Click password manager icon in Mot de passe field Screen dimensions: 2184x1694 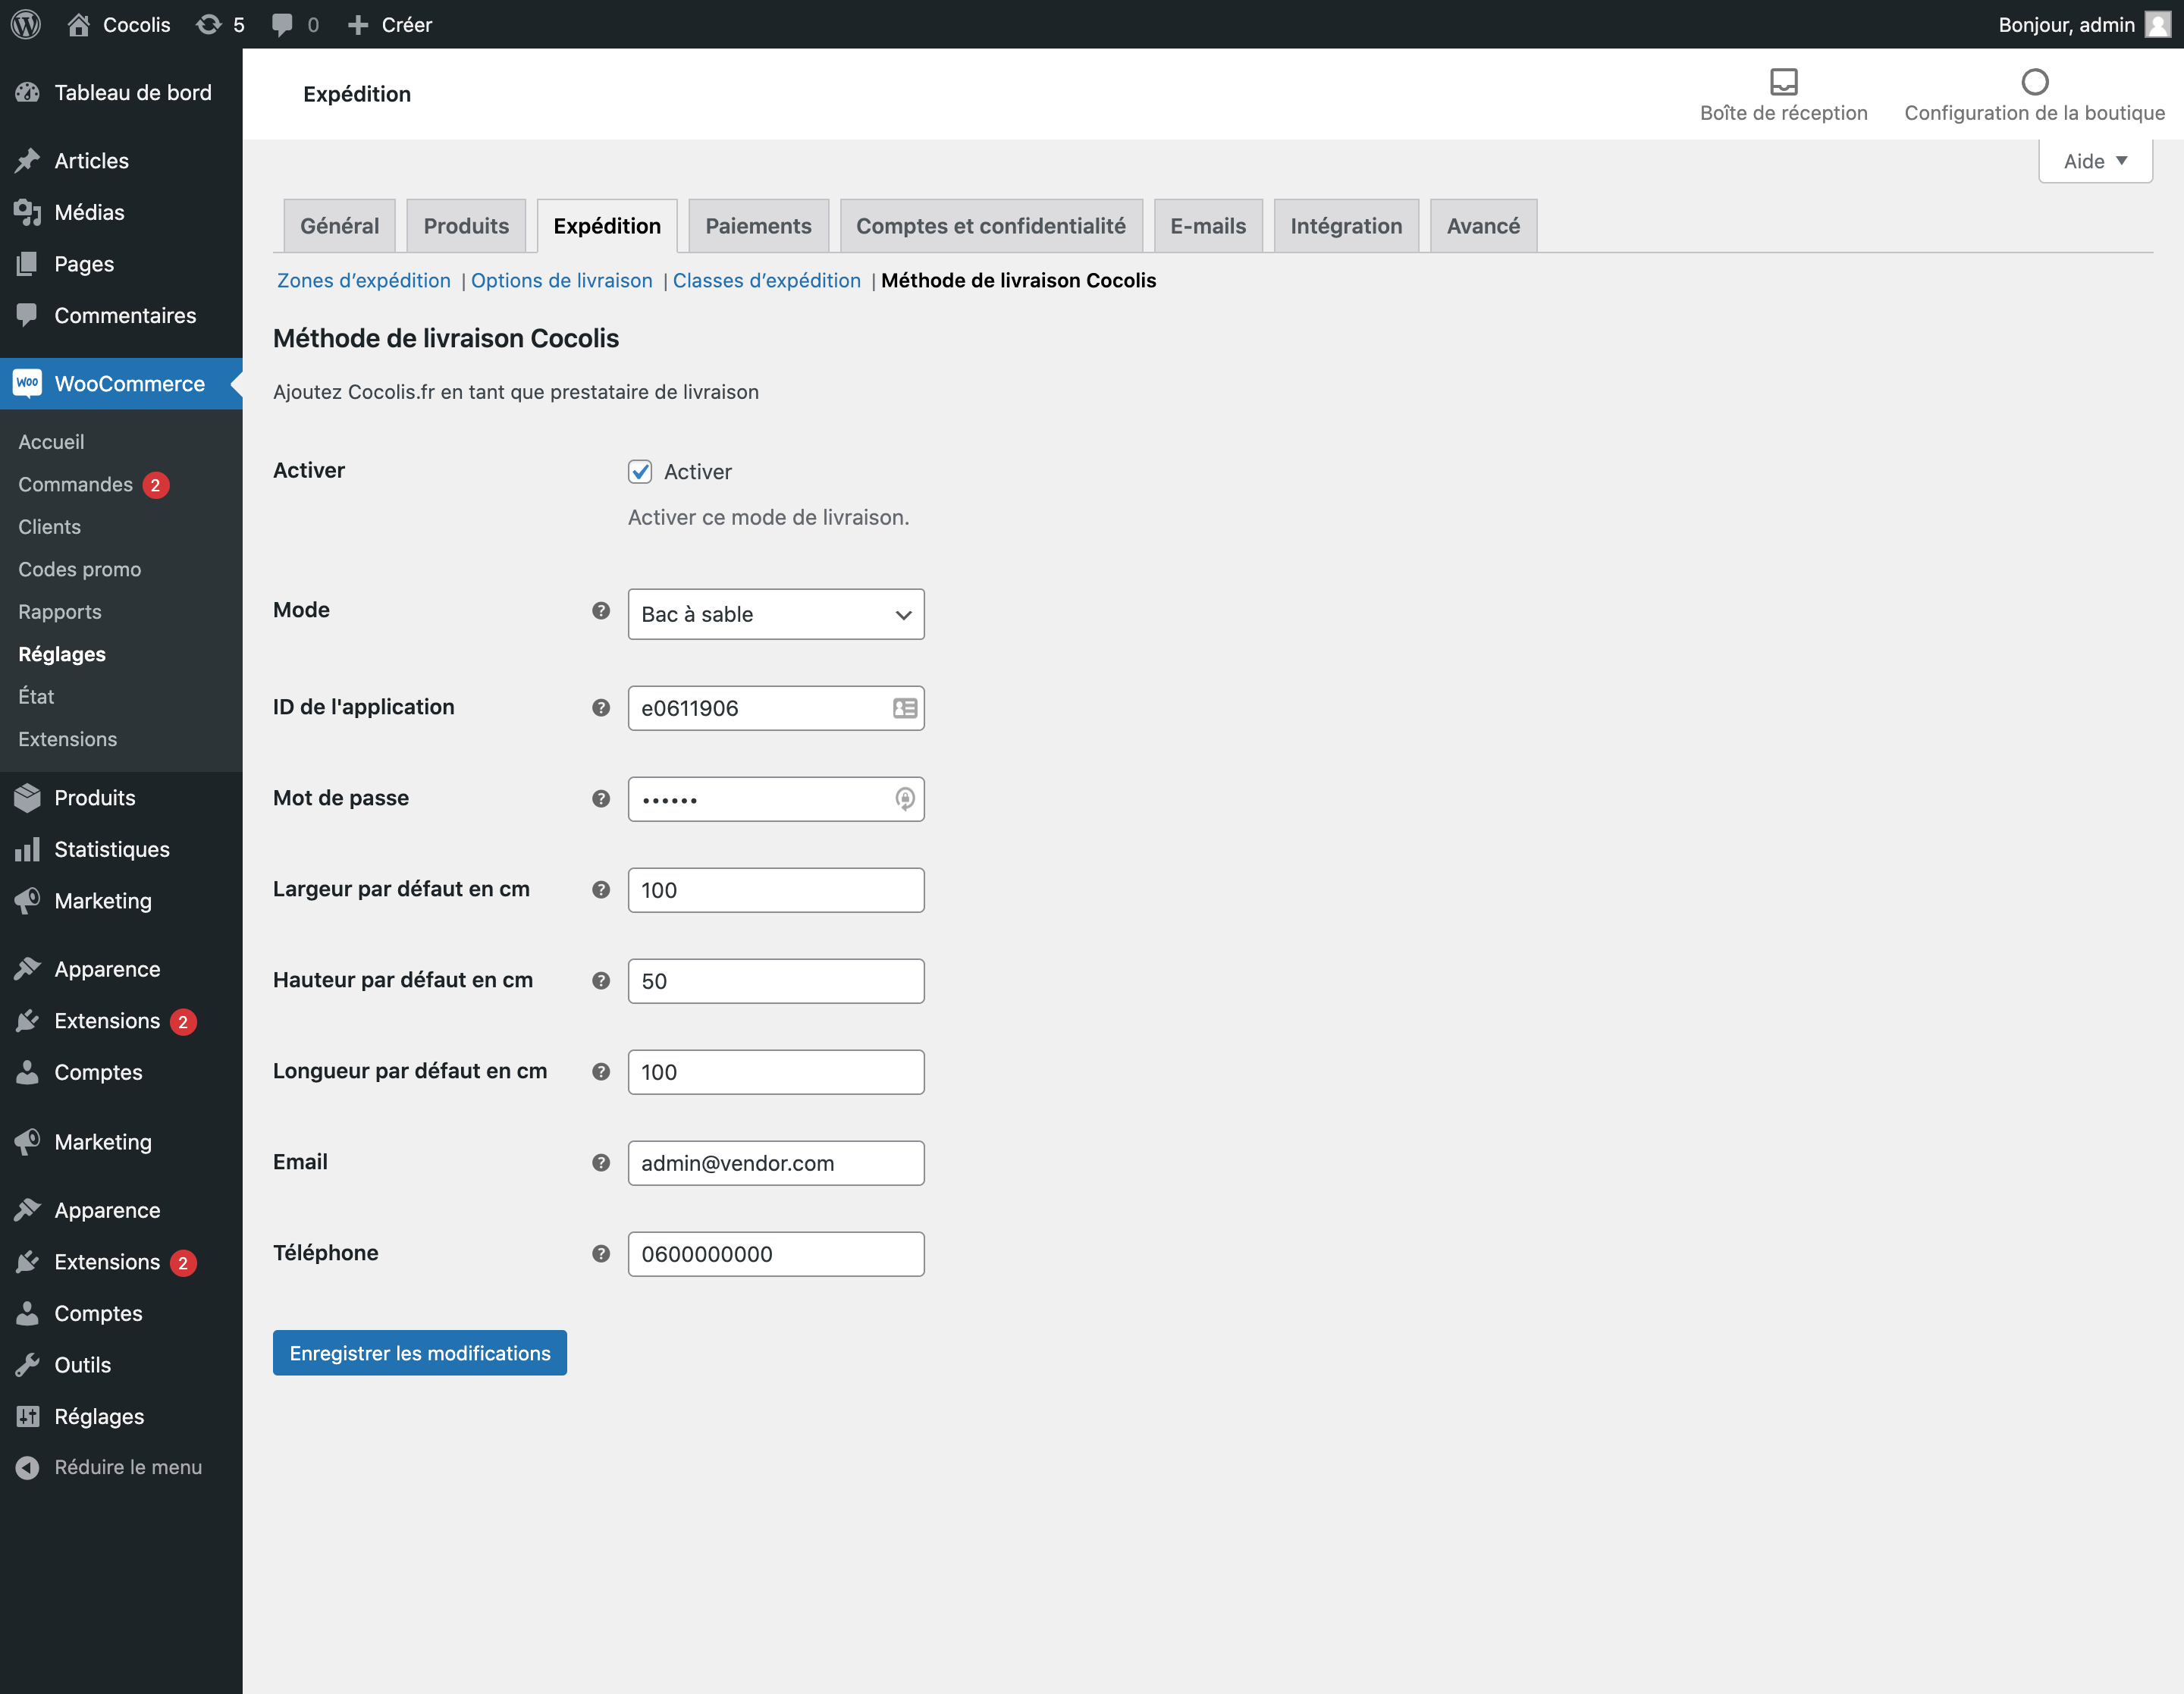pos(904,799)
